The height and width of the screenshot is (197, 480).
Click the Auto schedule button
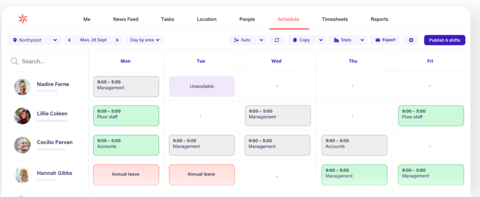242,40
